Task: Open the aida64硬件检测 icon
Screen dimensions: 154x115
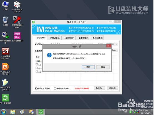Action: (x=5, y=54)
